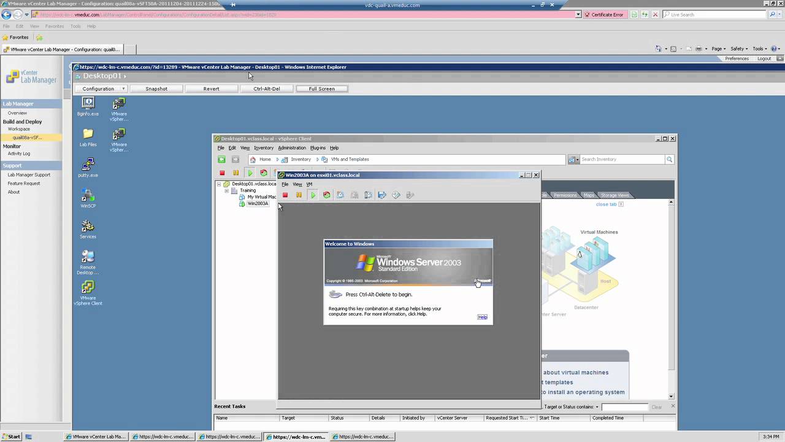Open VMware vSphere Client desktop icon
The height and width of the screenshot is (442, 785).
point(88,293)
